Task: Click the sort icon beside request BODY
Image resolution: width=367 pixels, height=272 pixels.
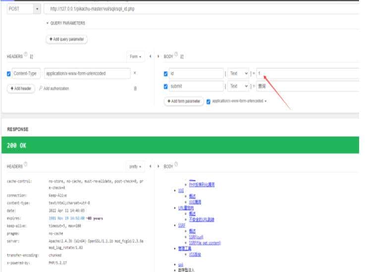Action: pyautogui.click(x=182, y=56)
